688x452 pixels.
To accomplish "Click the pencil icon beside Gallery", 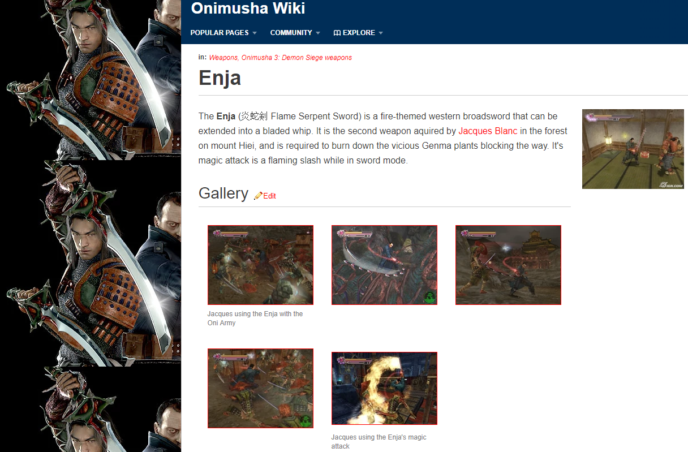I will [258, 196].
